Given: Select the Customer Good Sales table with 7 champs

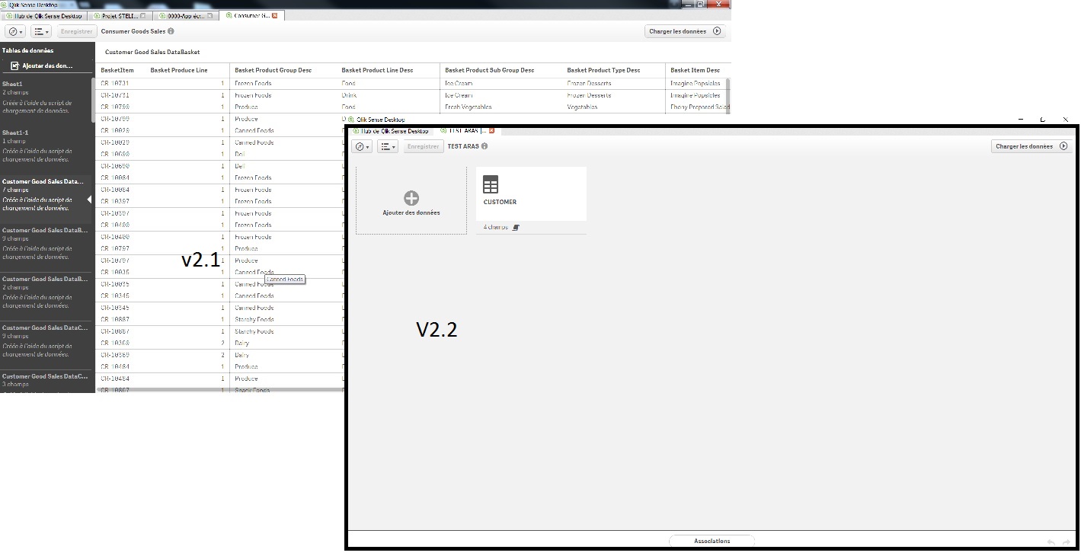Looking at the screenshot, I should (46, 194).
